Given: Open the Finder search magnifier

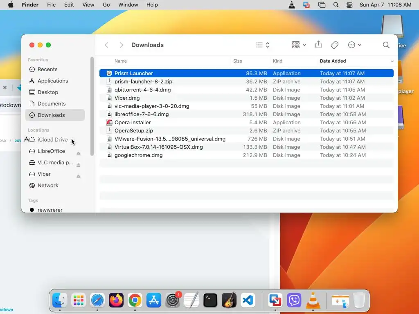Looking at the screenshot, I should [386, 45].
